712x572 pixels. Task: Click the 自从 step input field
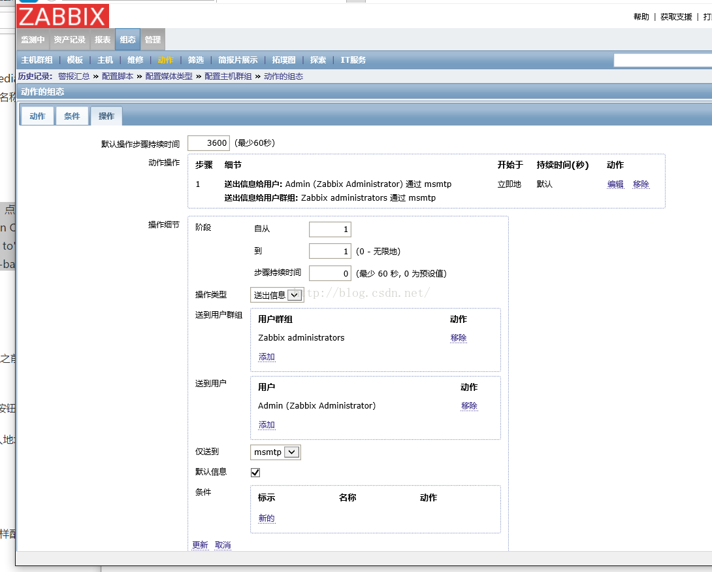[330, 229]
